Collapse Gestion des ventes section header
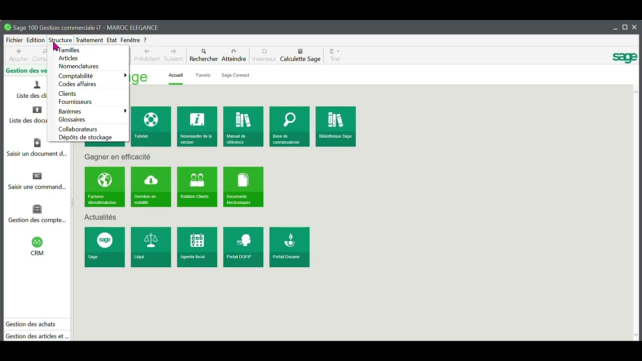 tap(26, 71)
